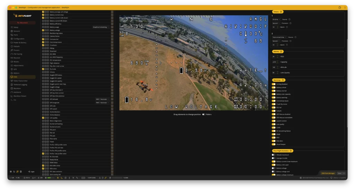Toggle the Battery critical warning switch
Image resolution: width=355 pixels, height=190 pixels.
click(x=274, y=88)
